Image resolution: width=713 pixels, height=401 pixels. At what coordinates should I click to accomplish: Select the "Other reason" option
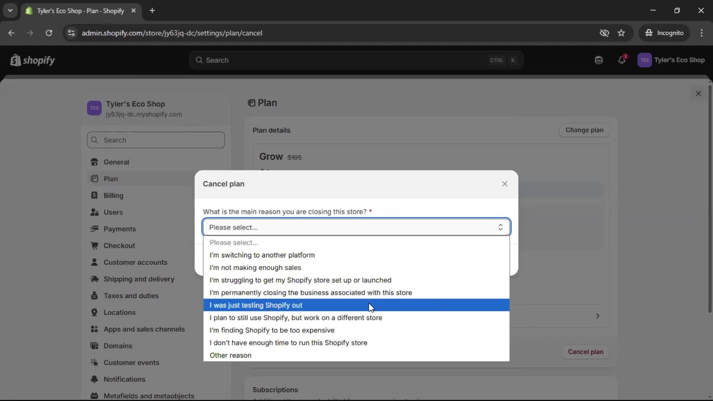click(230, 355)
